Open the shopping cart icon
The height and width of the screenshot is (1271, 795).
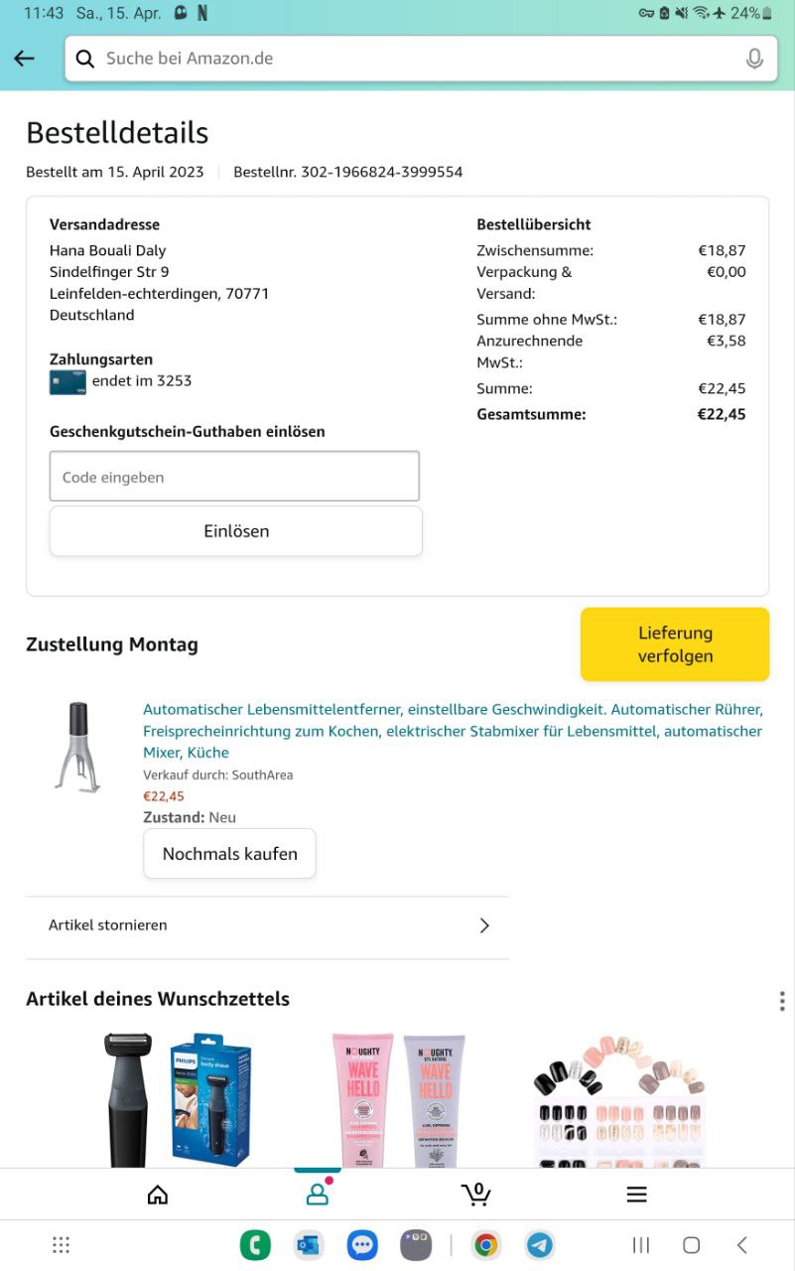tap(476, 1194)
